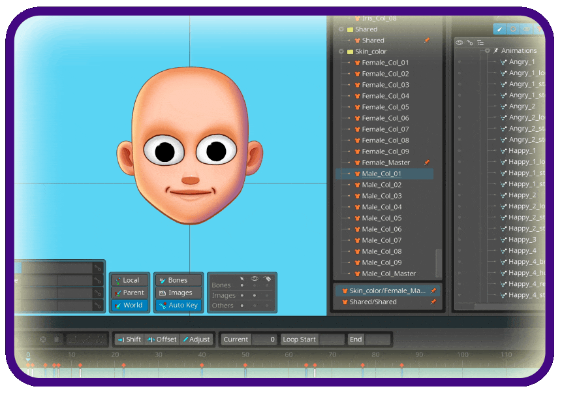Select the Female_Col_09 skin

click(385, 151)
